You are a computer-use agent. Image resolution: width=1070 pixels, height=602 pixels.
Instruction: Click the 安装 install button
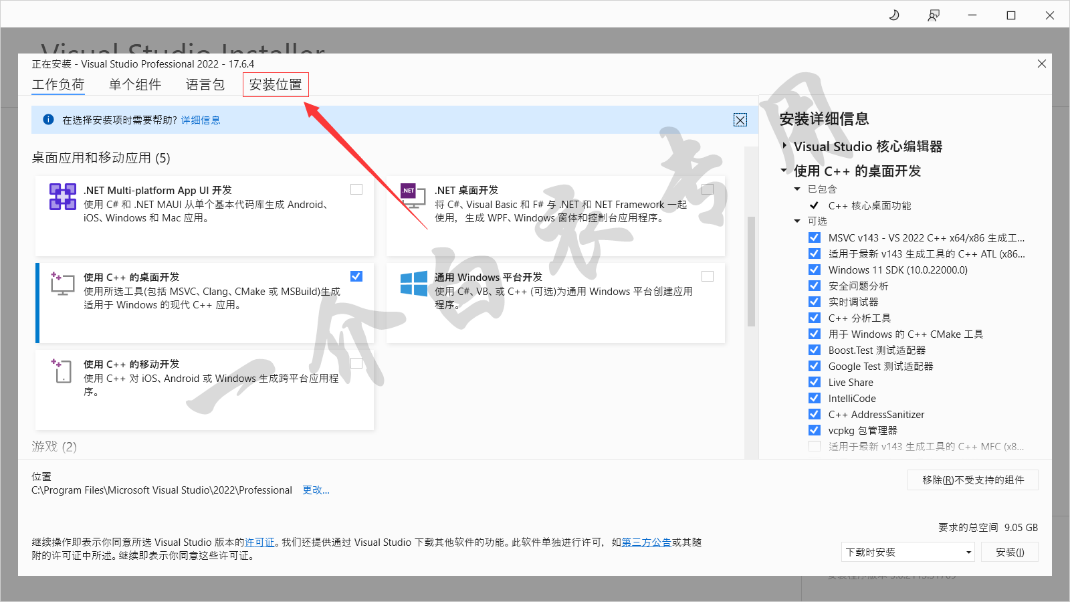pyautogui.click(x=1010, y=552)
